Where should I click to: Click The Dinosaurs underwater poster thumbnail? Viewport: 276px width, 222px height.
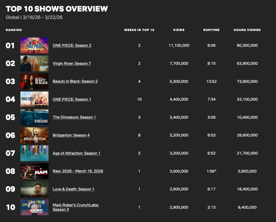[34, 117]
